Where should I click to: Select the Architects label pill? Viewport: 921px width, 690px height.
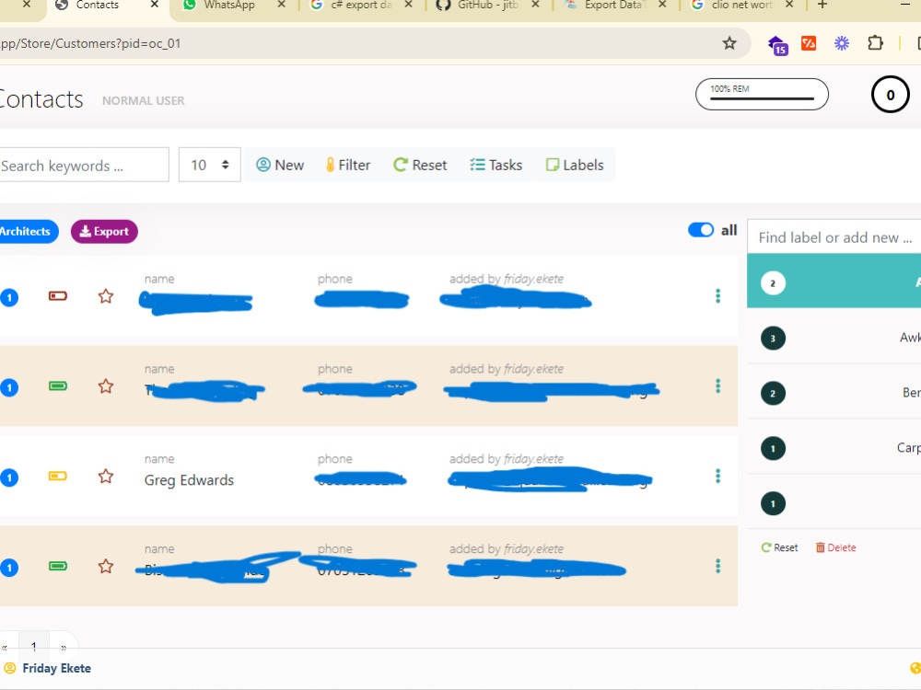coord(27,231)
